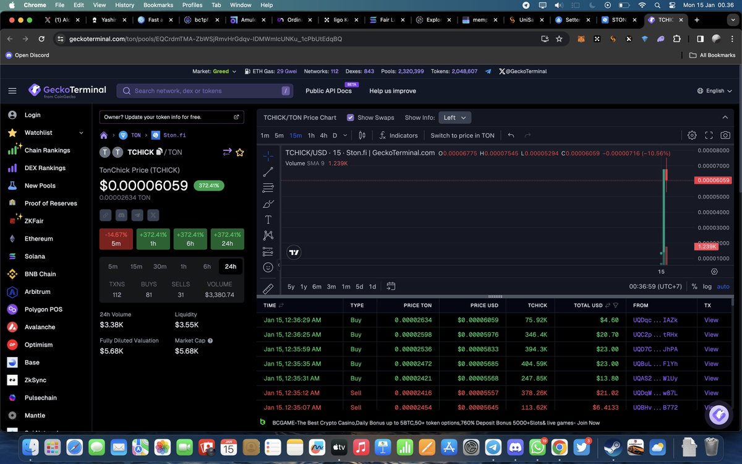Copy the TCHICK token address

click(x=160, y=152)
